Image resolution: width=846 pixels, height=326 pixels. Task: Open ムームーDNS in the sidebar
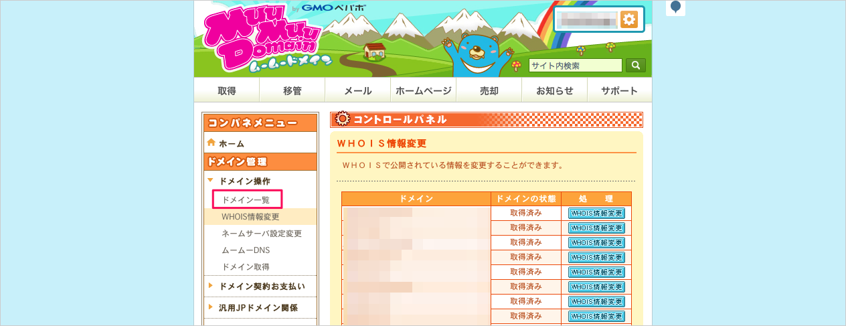click(246, 250)
